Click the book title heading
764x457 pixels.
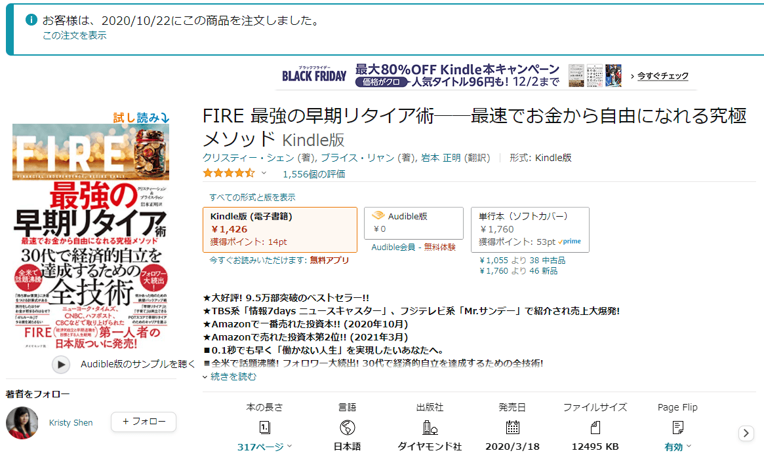tap(475, 128)
